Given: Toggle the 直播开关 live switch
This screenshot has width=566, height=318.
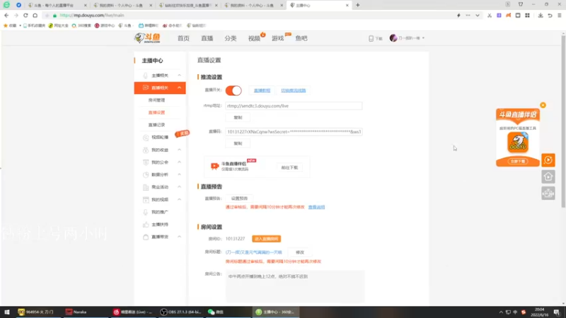Looking at the screenshot, I should coord(233,90).
